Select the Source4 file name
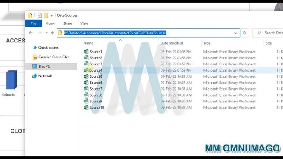Viewport: 283px width, 159px height. (x=96, y=70)
